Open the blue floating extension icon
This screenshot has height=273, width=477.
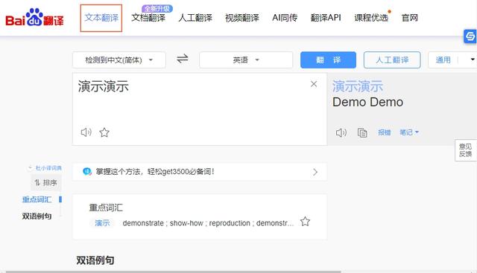(x=470, y=36)
